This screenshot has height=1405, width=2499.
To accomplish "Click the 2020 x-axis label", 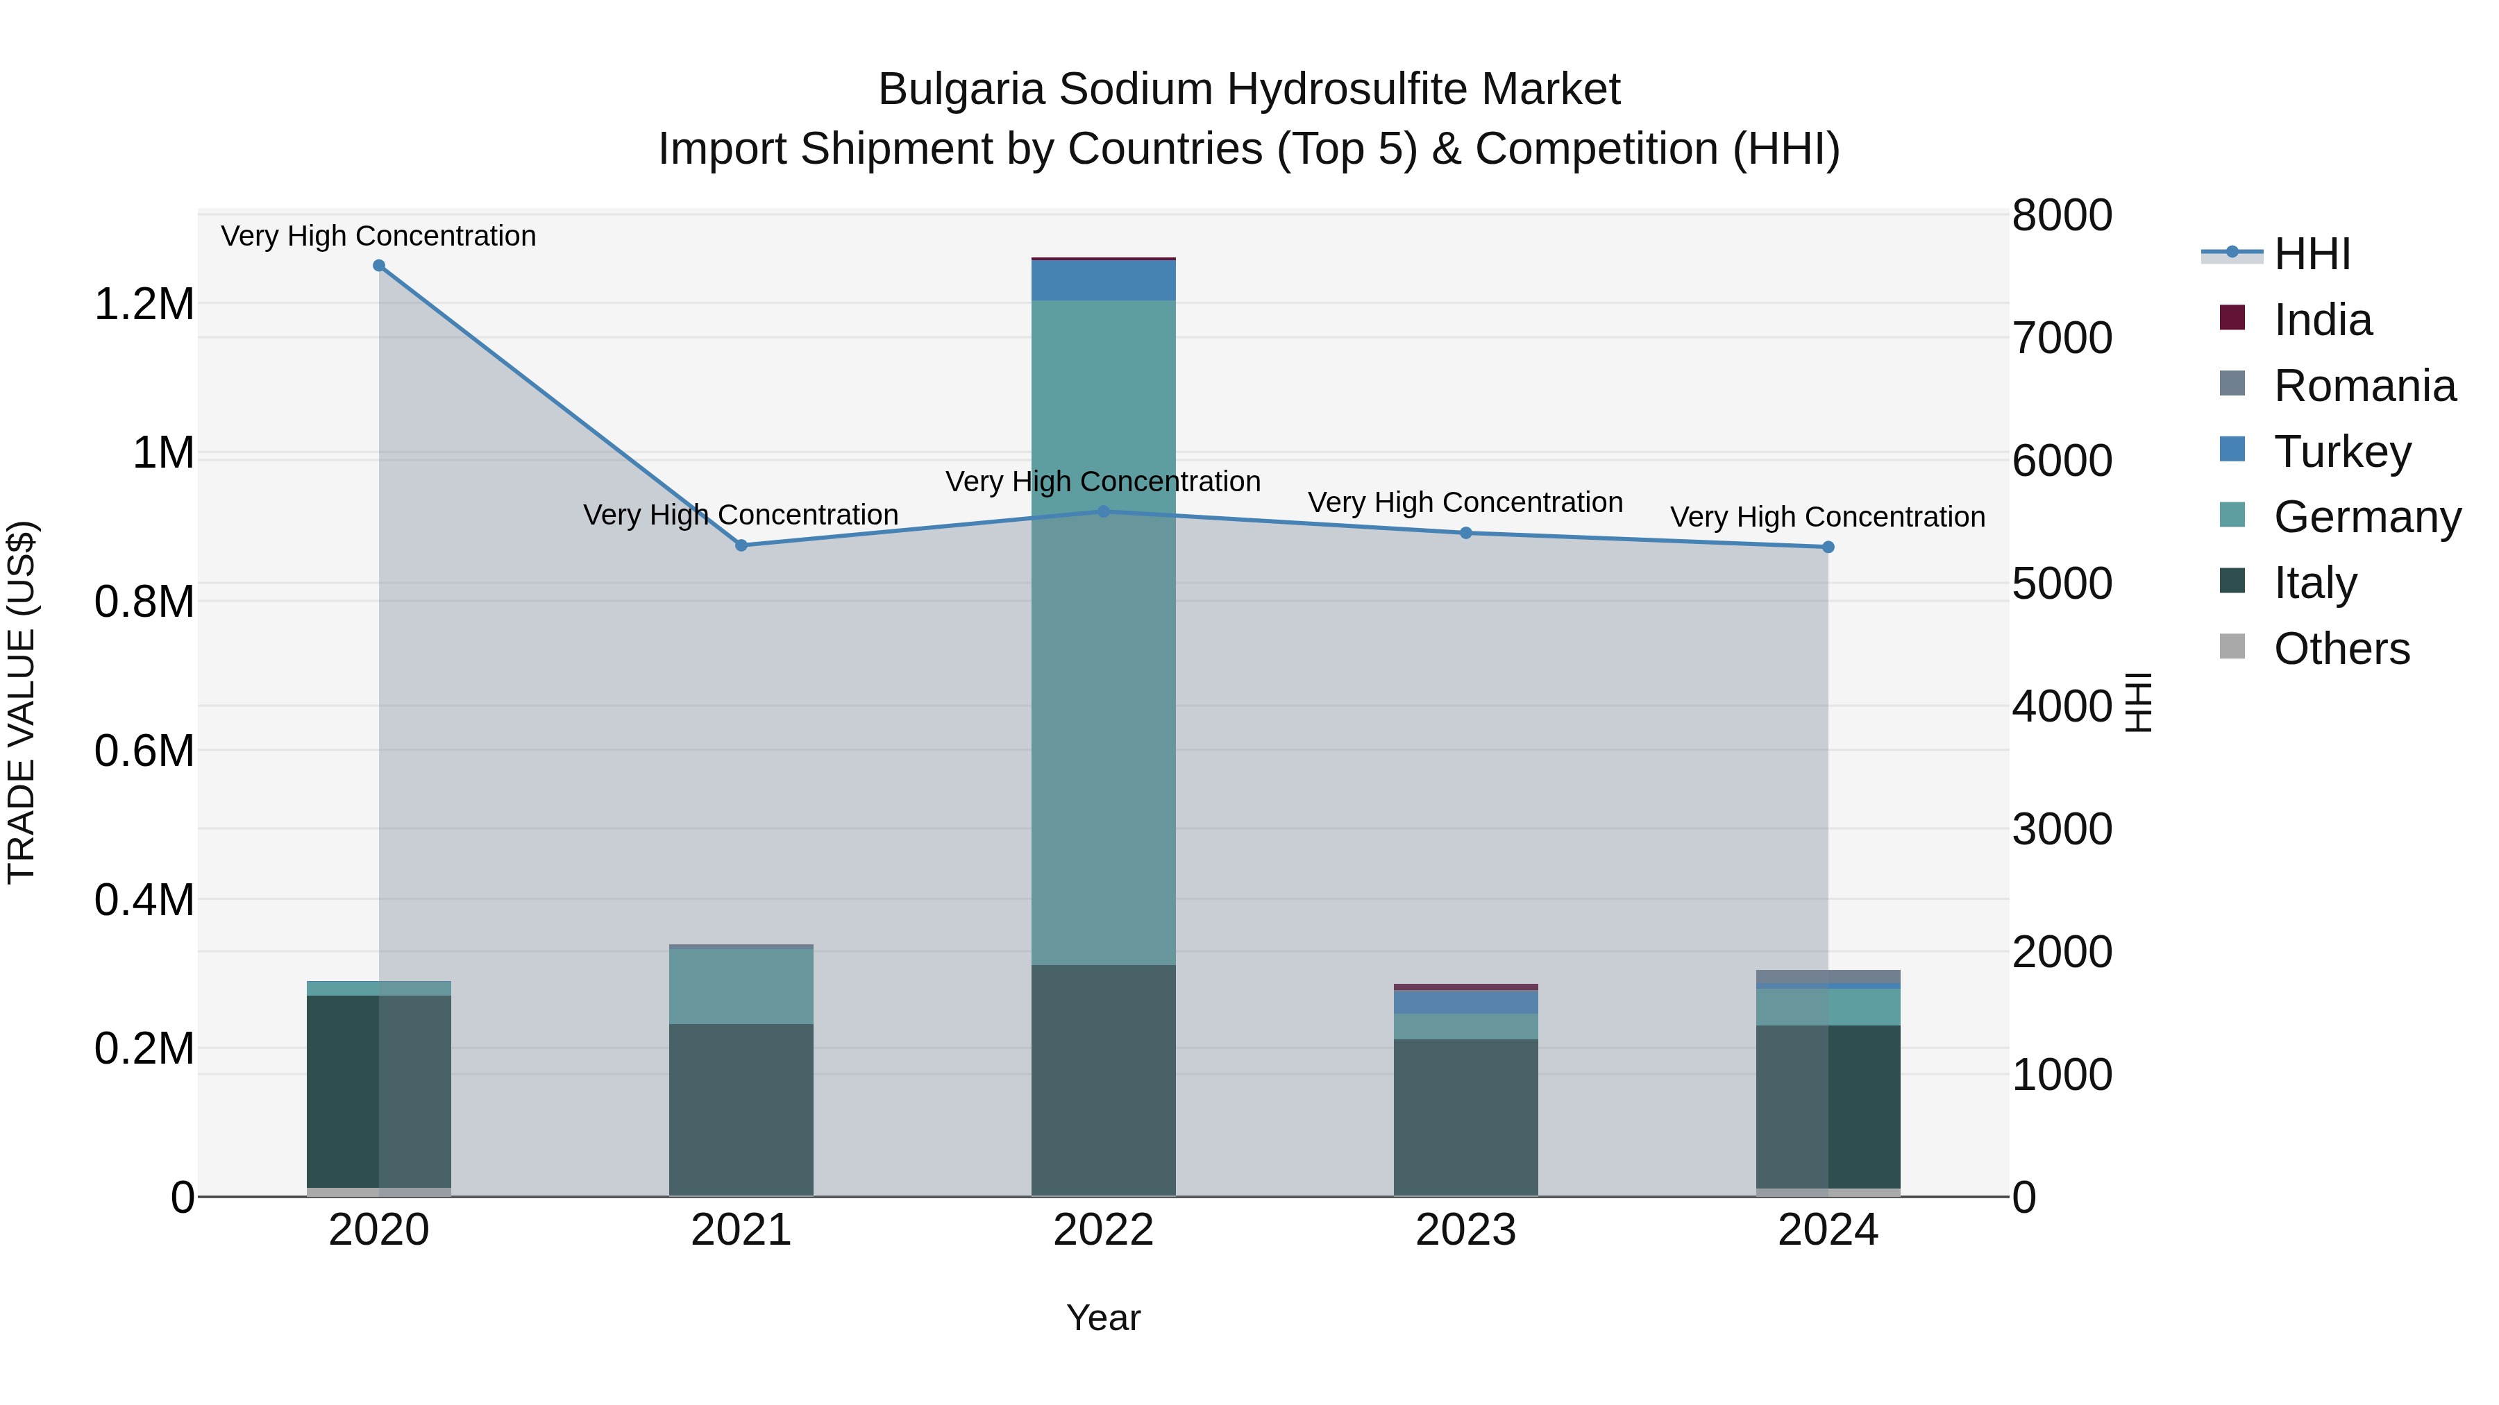I will 379,1230.
